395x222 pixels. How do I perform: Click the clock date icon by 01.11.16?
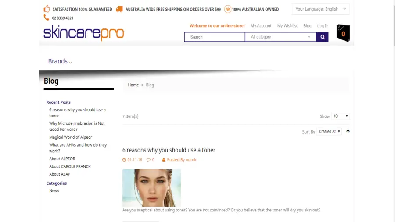click(124, 160)
